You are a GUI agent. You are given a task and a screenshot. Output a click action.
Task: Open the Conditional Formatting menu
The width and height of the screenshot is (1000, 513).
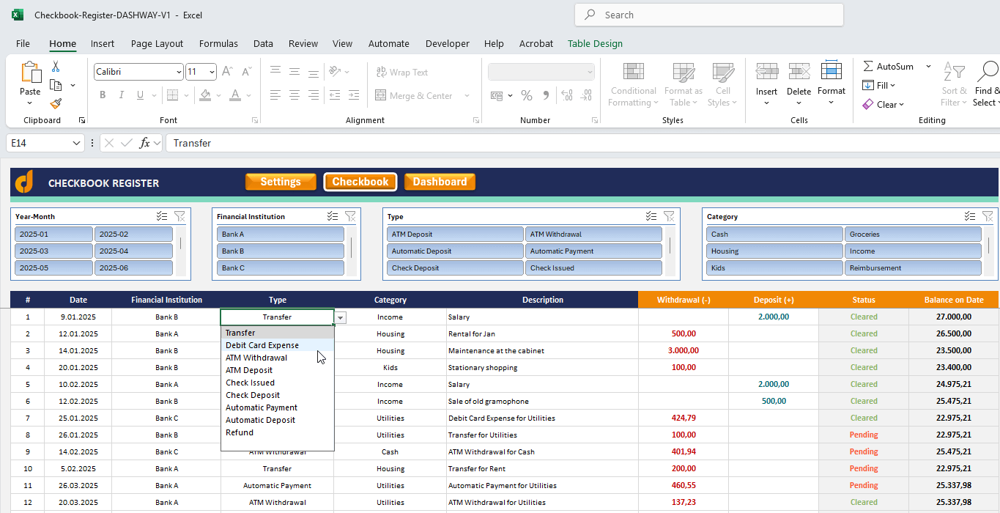(634, 85)
